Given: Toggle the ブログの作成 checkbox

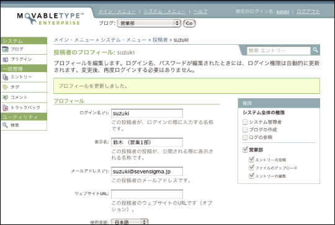Looking at the screenshot, I should tap(245, 130).
